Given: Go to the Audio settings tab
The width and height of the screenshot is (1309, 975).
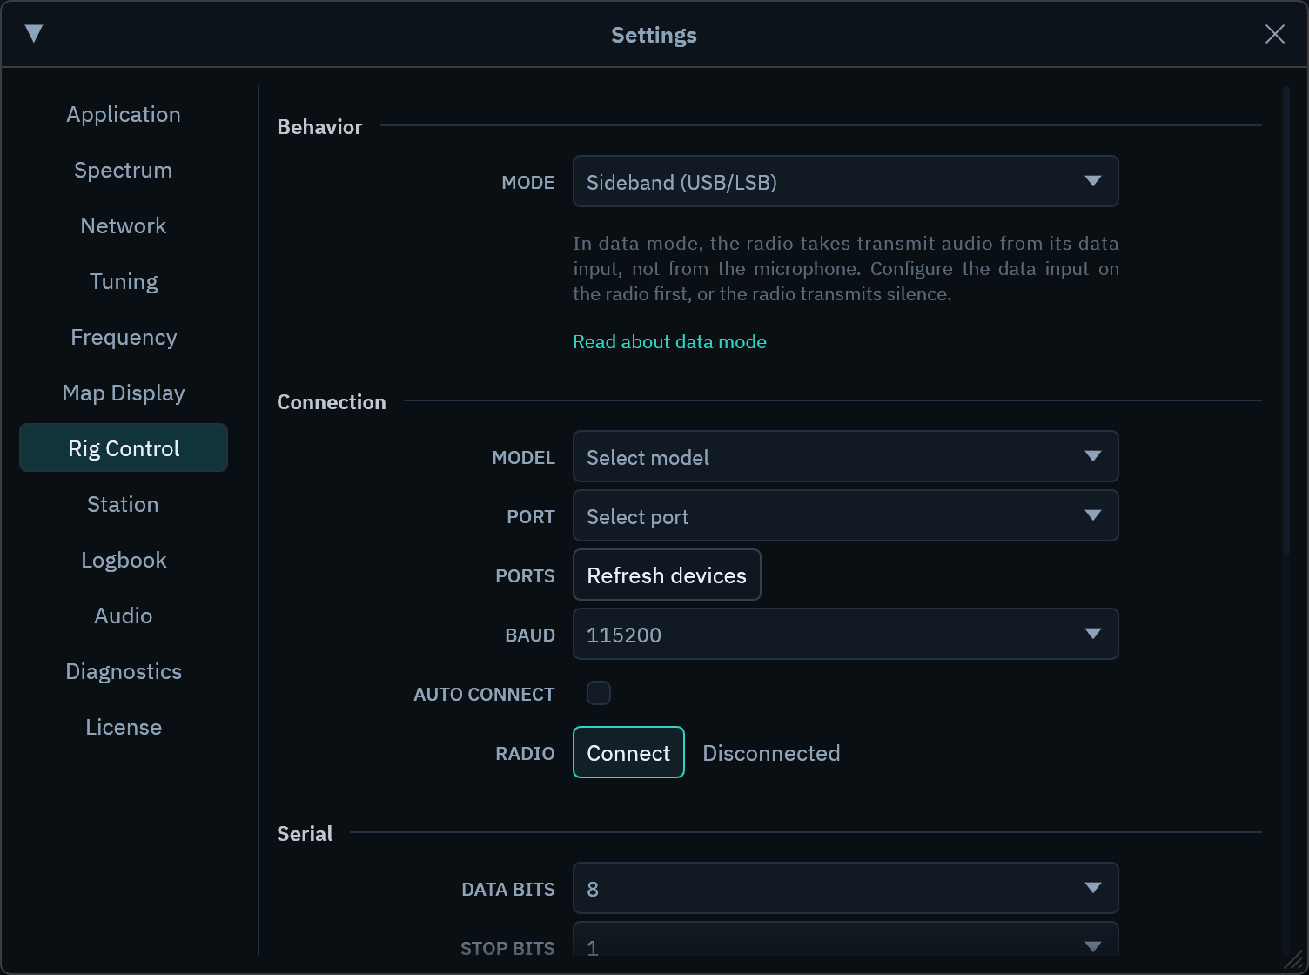Looking at the screenshot, I should tap(124, 615).
